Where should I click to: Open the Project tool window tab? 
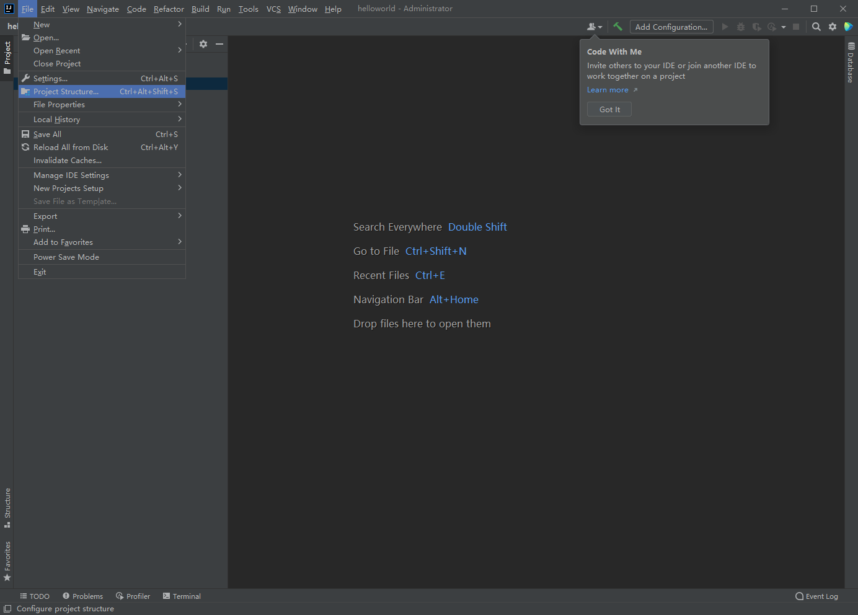tap(7, 58)
